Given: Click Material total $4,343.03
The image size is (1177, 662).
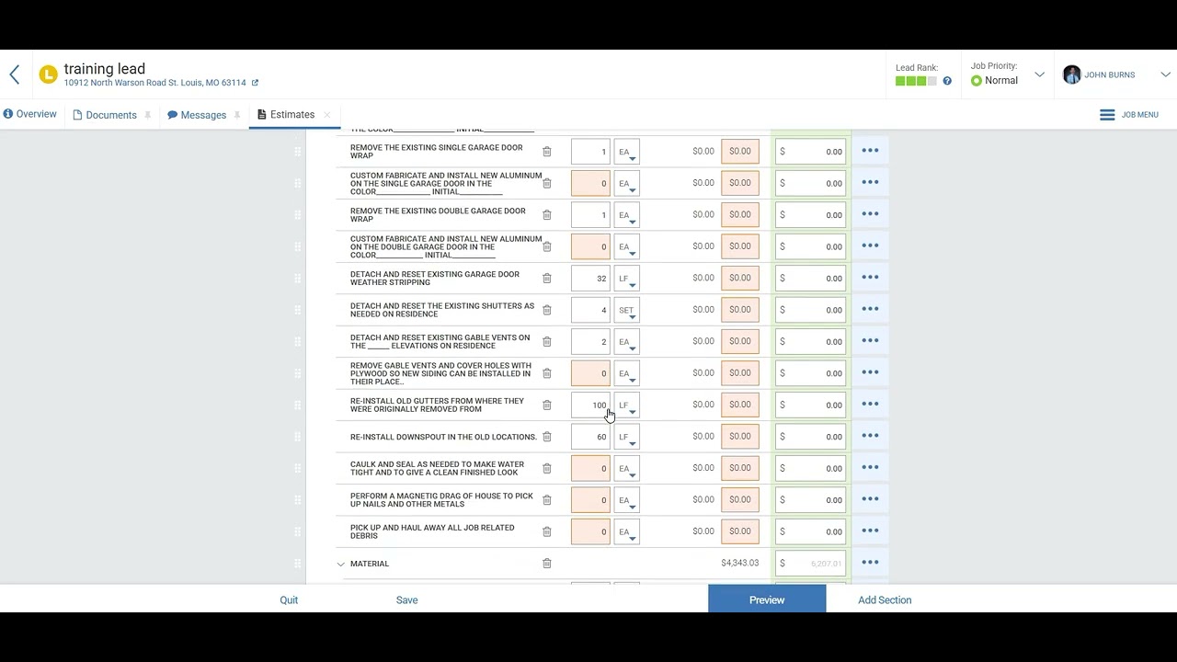Looking at the screenshot, I should [740, 563].
